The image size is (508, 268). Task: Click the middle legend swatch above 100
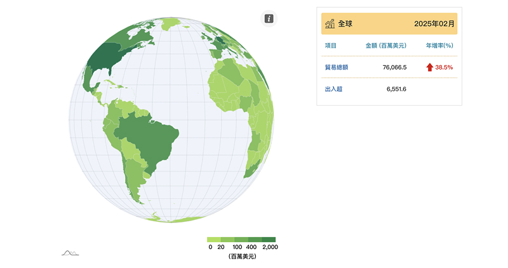pos(242,239)
